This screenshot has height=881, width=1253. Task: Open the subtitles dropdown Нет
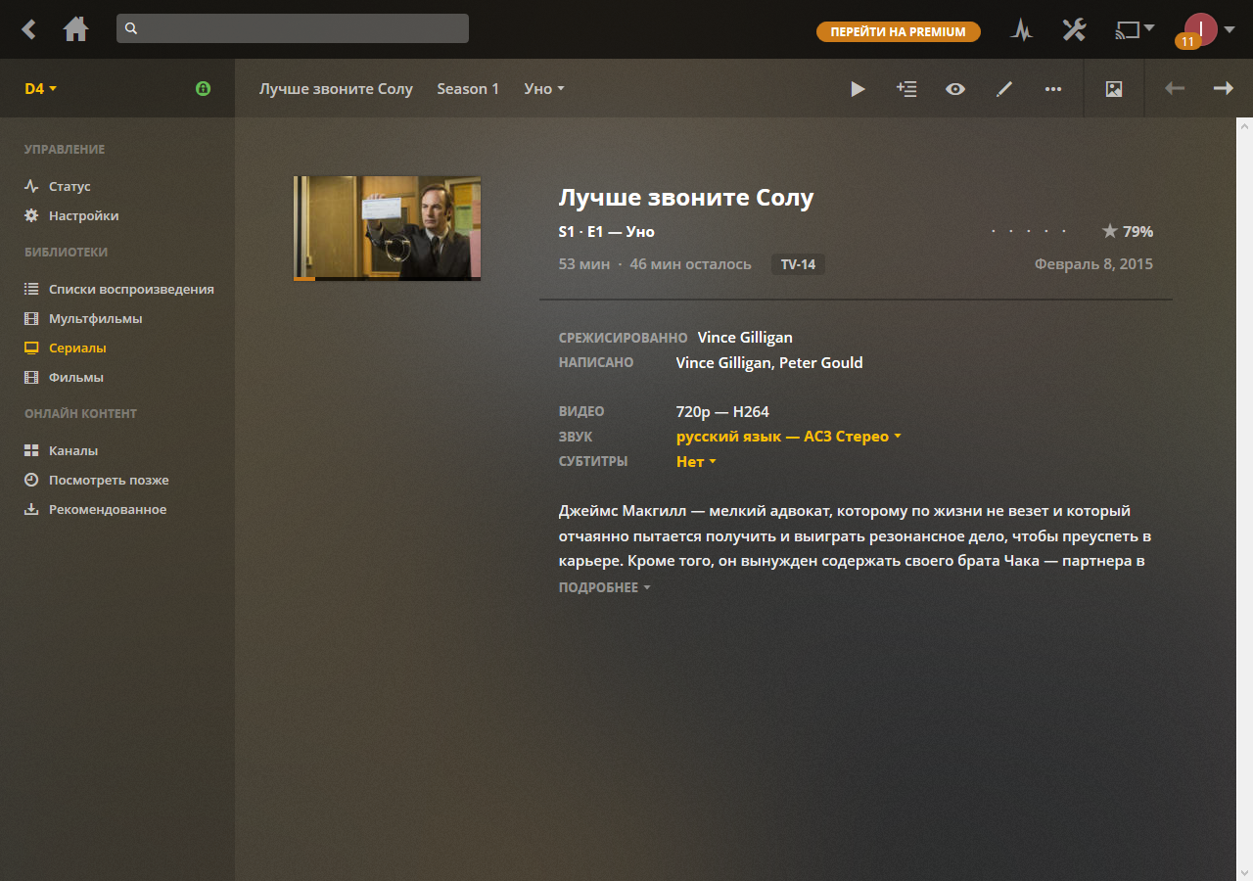click(x=696, y=462)
